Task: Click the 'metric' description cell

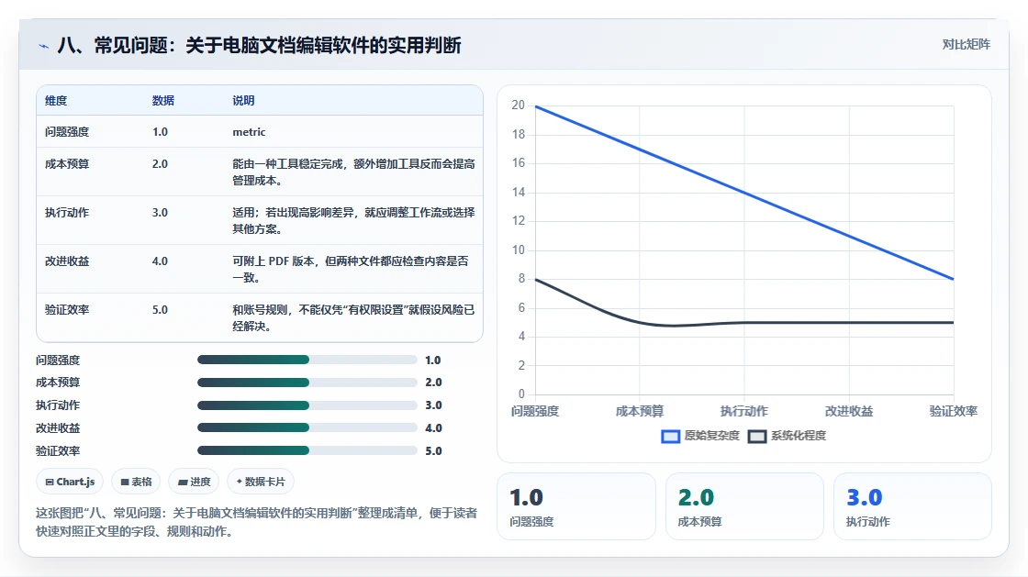Action: [249, 132]
